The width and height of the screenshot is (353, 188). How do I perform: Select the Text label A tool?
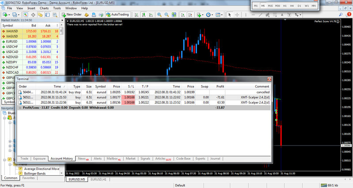[282, 15]
